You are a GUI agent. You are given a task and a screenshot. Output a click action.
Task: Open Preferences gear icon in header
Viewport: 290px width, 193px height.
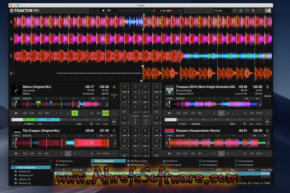click(x=241, y=11)
